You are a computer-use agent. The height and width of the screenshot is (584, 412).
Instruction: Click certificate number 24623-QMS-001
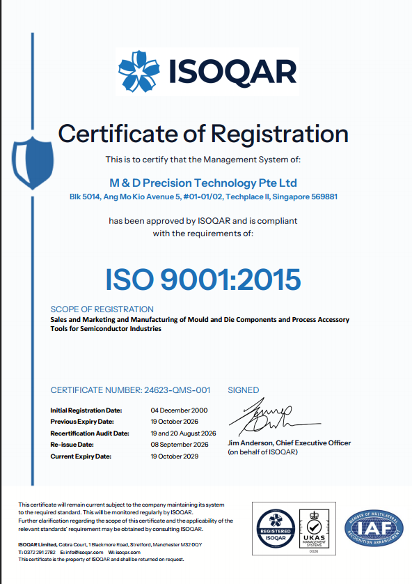[x=177, y=390]
